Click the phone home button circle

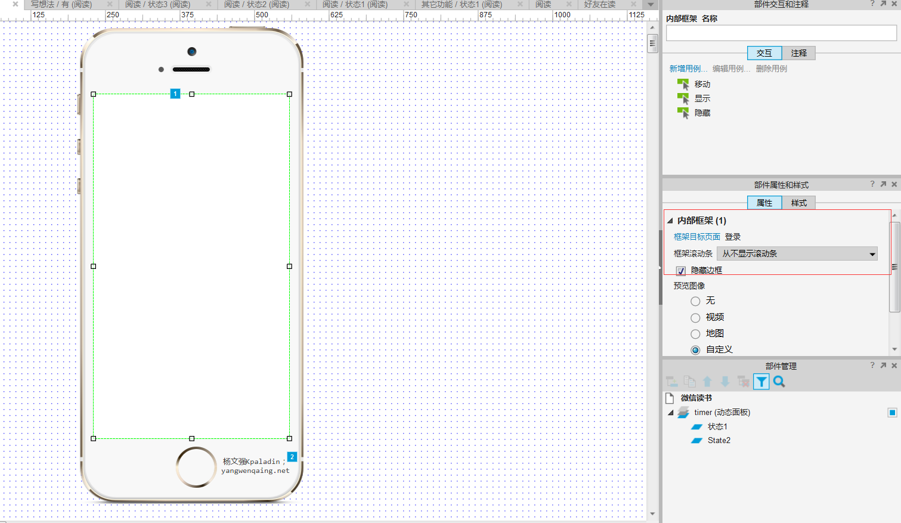coord(196,467)
